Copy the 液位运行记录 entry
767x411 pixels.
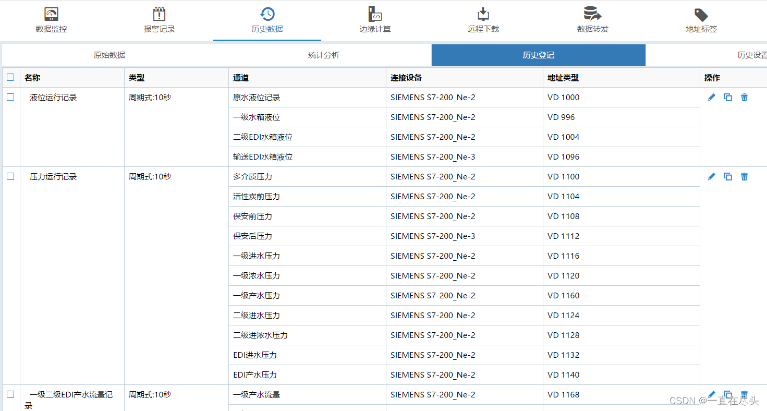pos(728,98)
